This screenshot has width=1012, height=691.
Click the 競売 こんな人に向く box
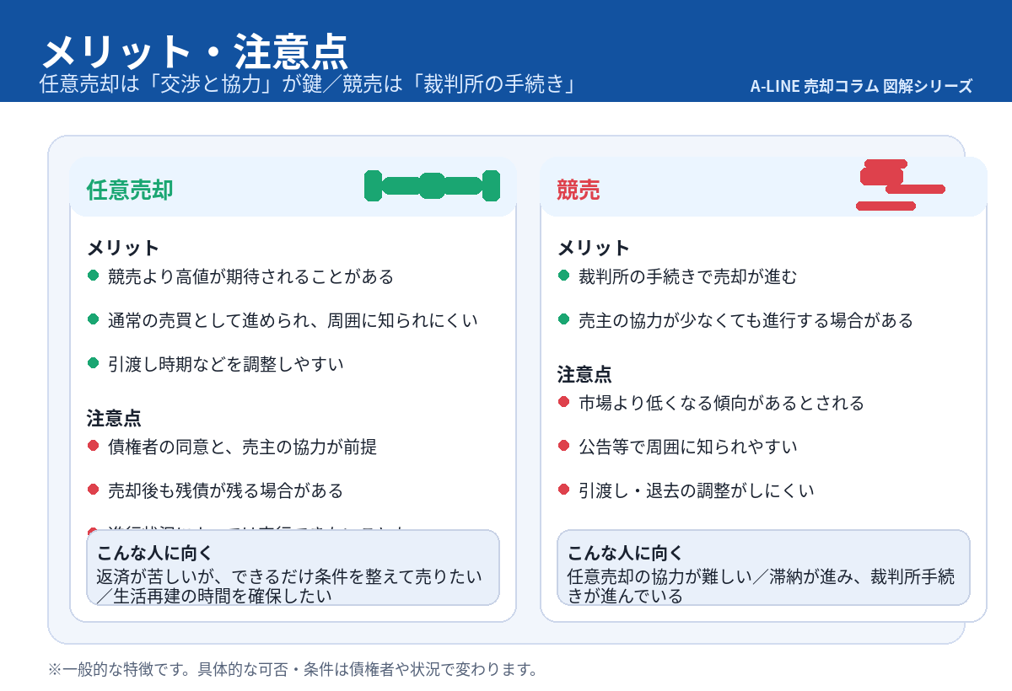coord(763,567)
